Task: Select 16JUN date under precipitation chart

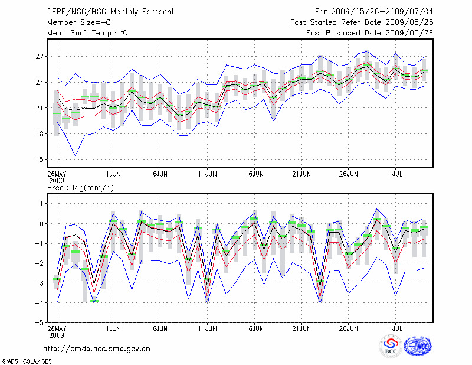Action: (254, 328)
